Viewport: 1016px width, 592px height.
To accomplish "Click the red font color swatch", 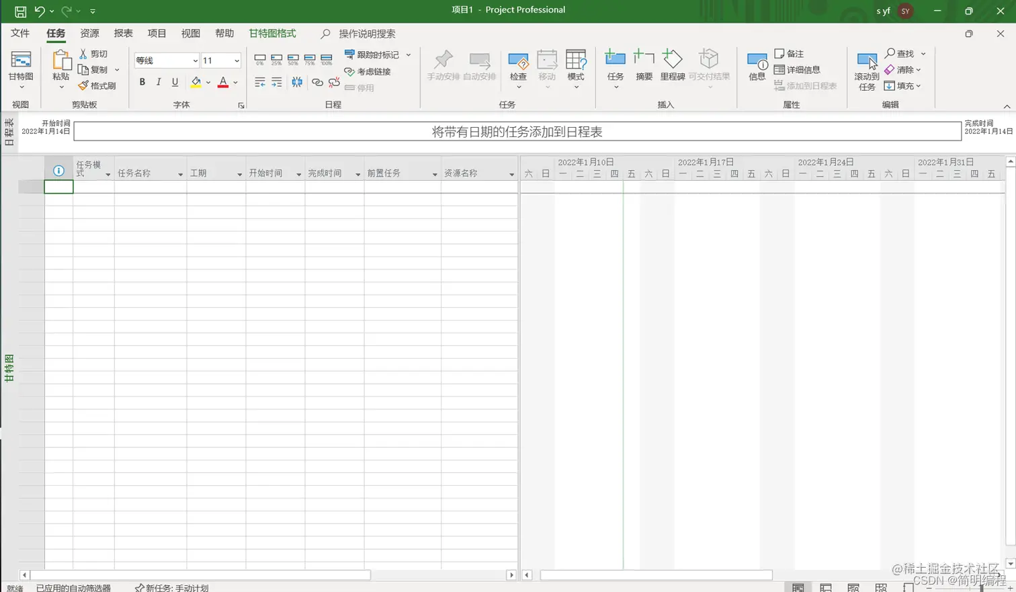I will pos(223,83).
